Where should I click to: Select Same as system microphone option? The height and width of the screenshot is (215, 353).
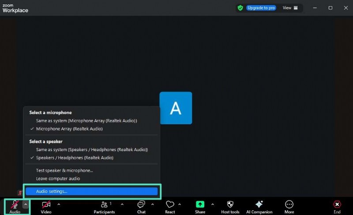tap(86, 121)
